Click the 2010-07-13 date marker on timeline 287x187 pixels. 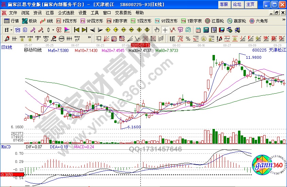(140, 45)
